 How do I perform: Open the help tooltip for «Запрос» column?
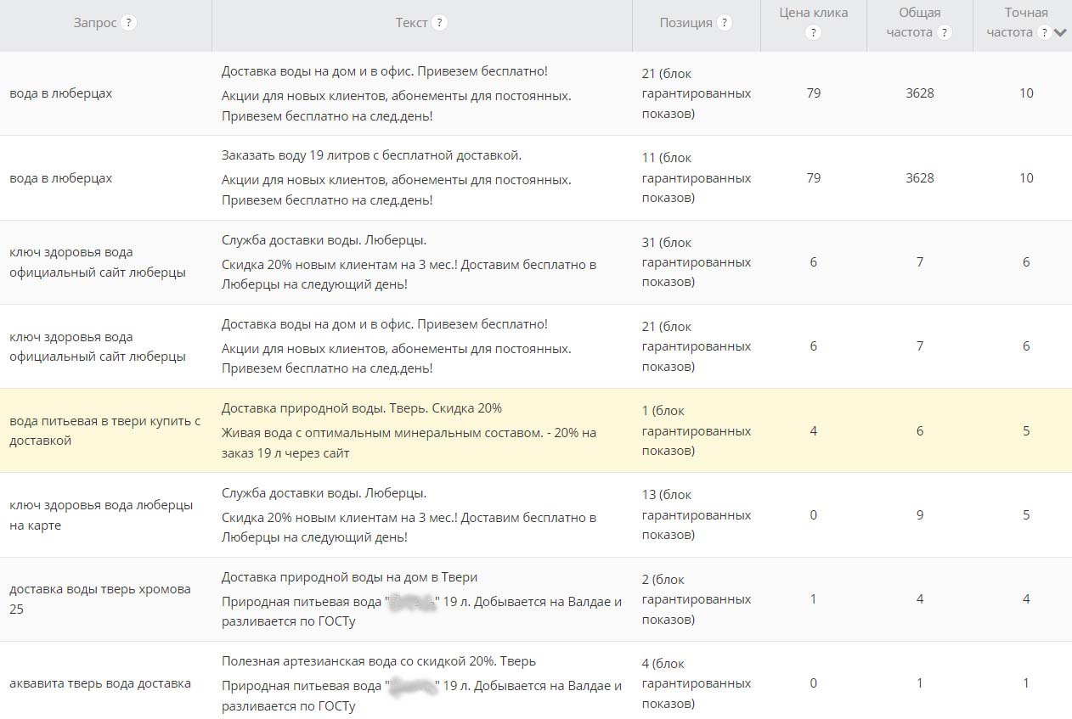click(x=129, y=22)
